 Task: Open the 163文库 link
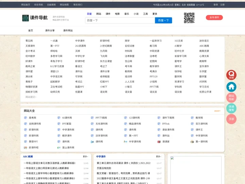[179, 41]
